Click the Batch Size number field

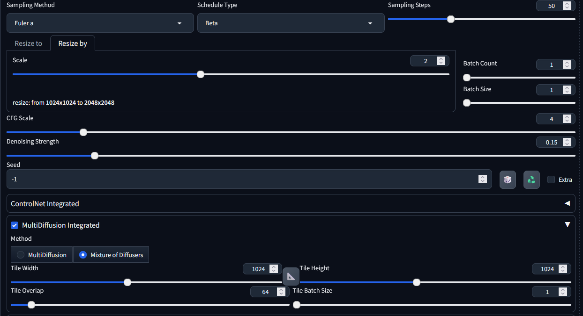click(555, 90)
